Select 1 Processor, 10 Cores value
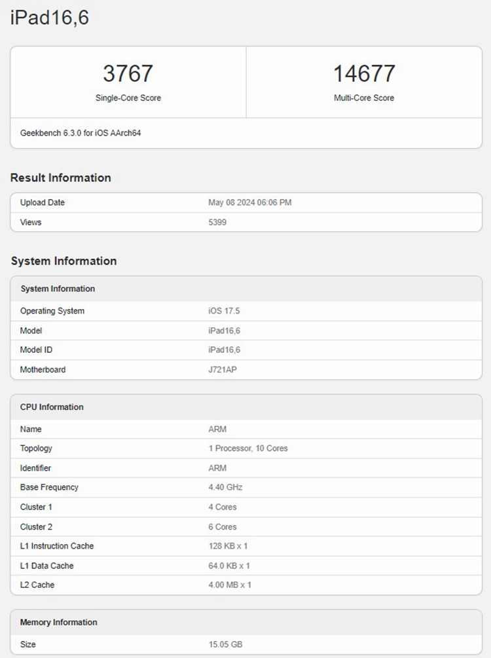The image size is (491, 658). [248, 448]
